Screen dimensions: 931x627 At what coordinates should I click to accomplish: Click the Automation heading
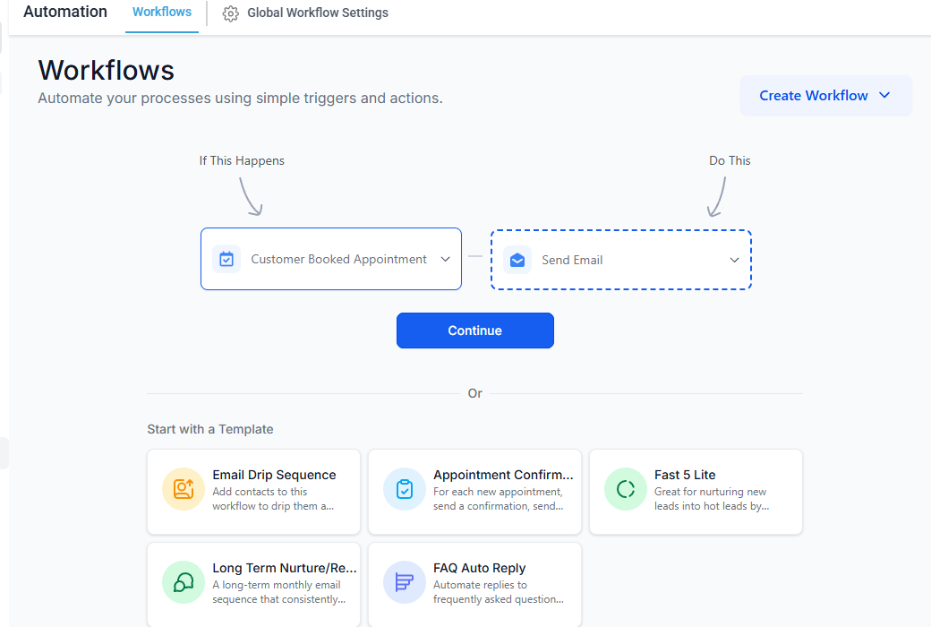(64, 12)
